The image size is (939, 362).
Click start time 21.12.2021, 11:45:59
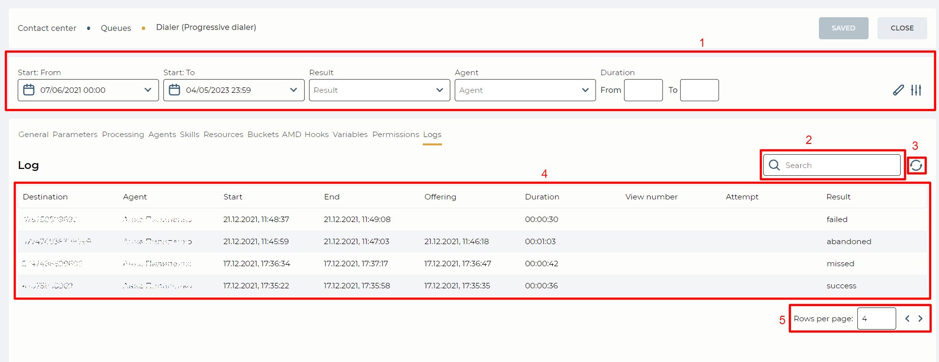click(256, 241)
